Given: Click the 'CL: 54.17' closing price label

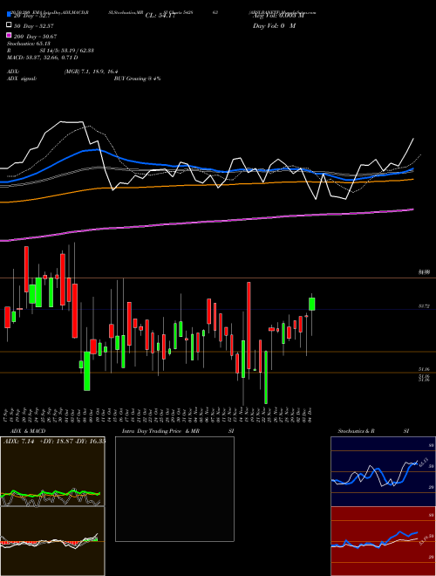Looking at the screenshot, I should (160, 16).
